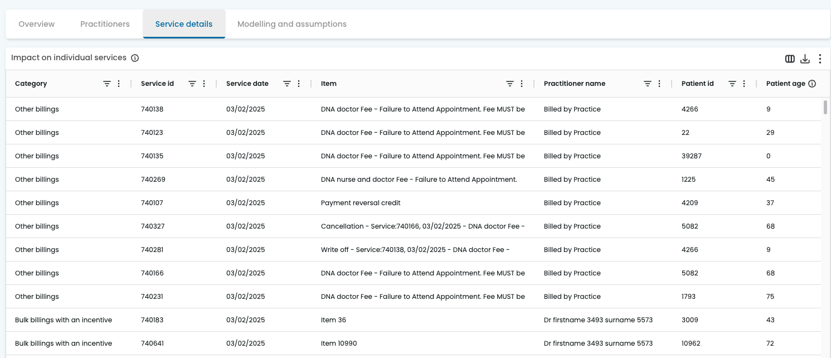Screen dimensions: 831x358
Task: Open the Modelling and assumptions tab
Action: coord(291,24)
